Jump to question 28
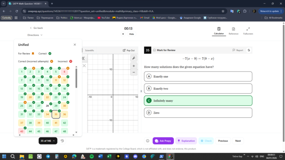Viewport: 285px width, 160px height. (47, 106)
